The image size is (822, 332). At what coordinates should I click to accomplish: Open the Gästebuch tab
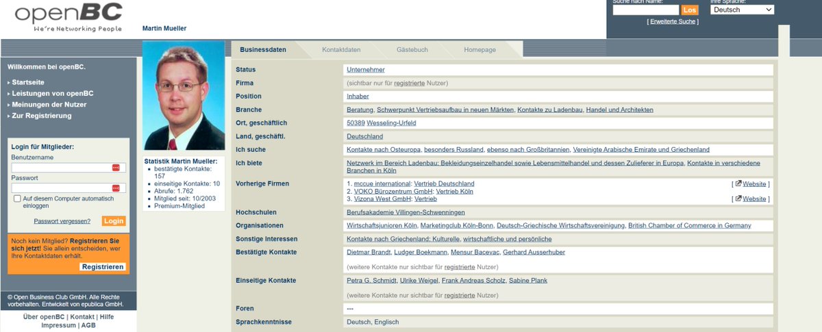pos(412,50)
